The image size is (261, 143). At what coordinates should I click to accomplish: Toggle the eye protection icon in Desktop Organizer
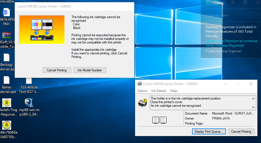[233, 2]
